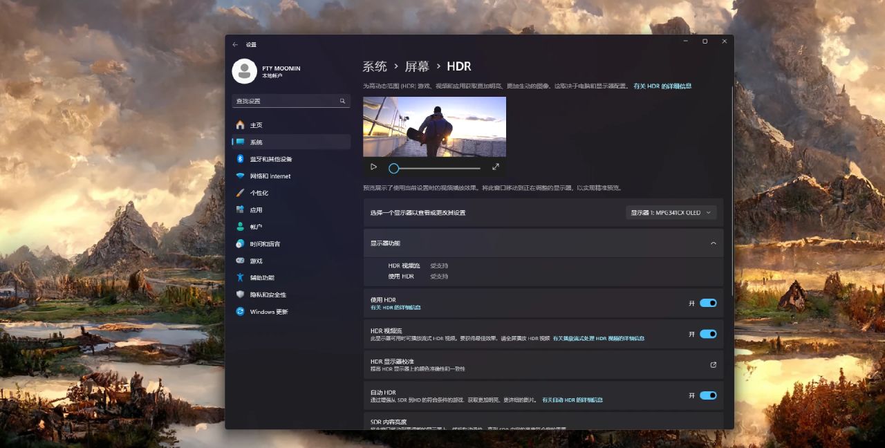The height and width of the screenshot is (448, 885).
Task: Go to 屏幕 in the breadcrumb
Action: coord(417,66)
